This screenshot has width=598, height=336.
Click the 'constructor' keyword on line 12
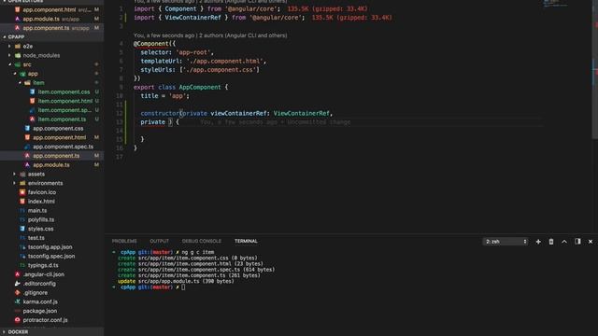click(160, 113)
